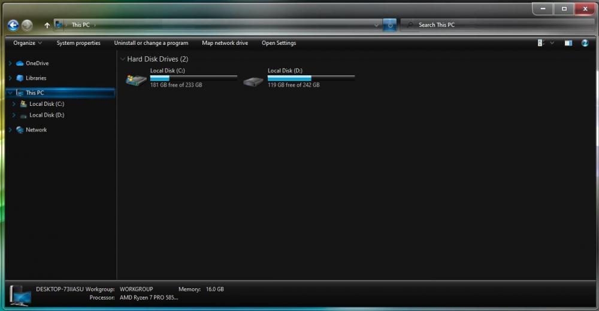Go up one folder level
The height and width of the screenshot is (311, 599).
47,25
